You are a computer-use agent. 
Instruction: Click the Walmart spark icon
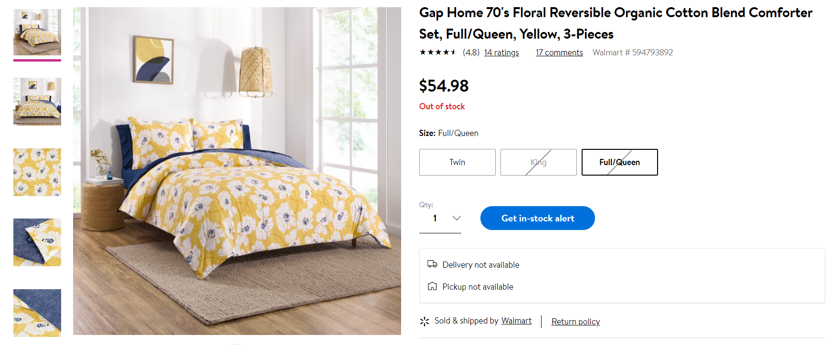point(425,321)
